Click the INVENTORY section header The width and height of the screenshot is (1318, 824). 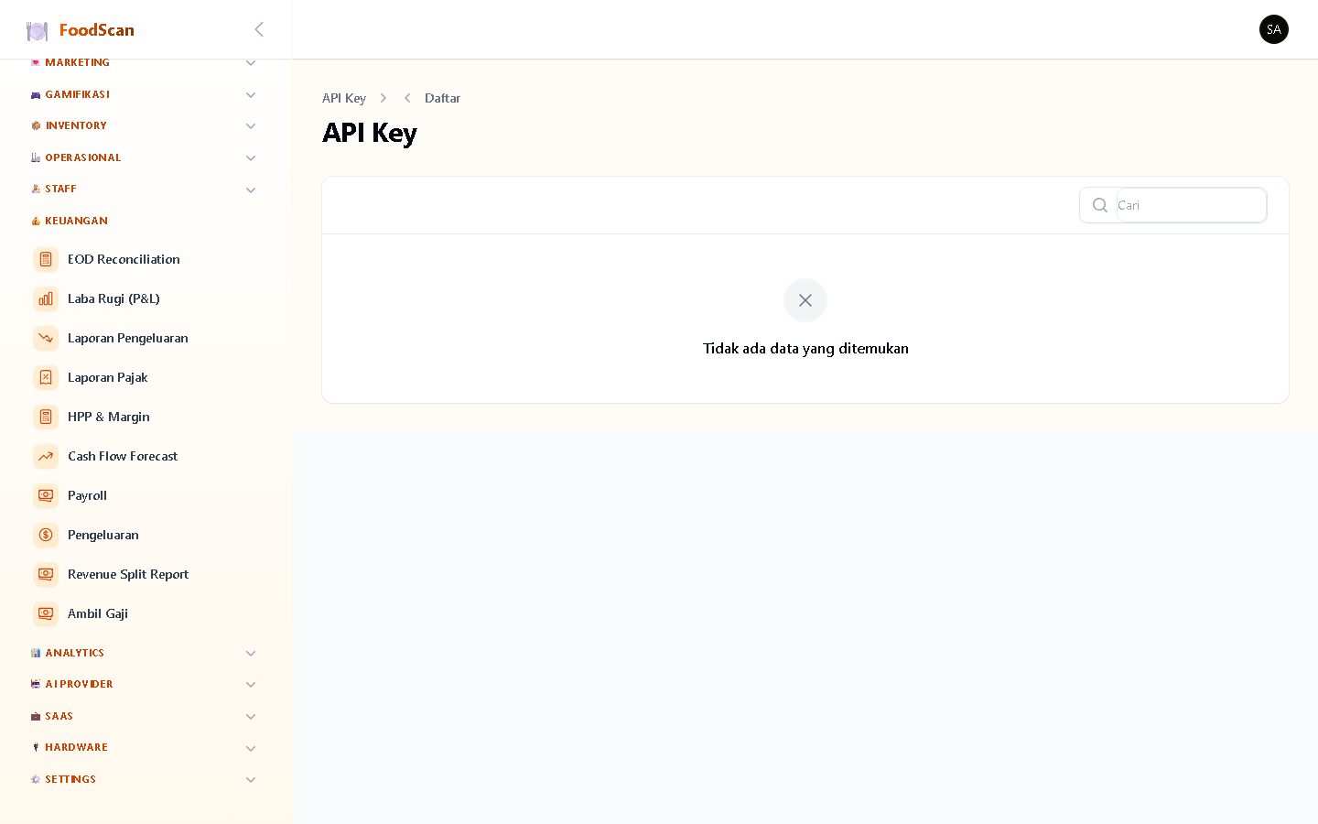tap(76, 125)
